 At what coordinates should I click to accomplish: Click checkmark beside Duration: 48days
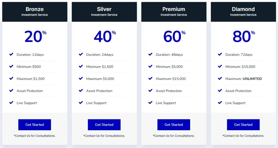(x=150, y=54)
